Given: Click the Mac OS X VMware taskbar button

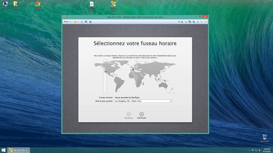Looking at the screenshot, I should (x=19, y=150).
